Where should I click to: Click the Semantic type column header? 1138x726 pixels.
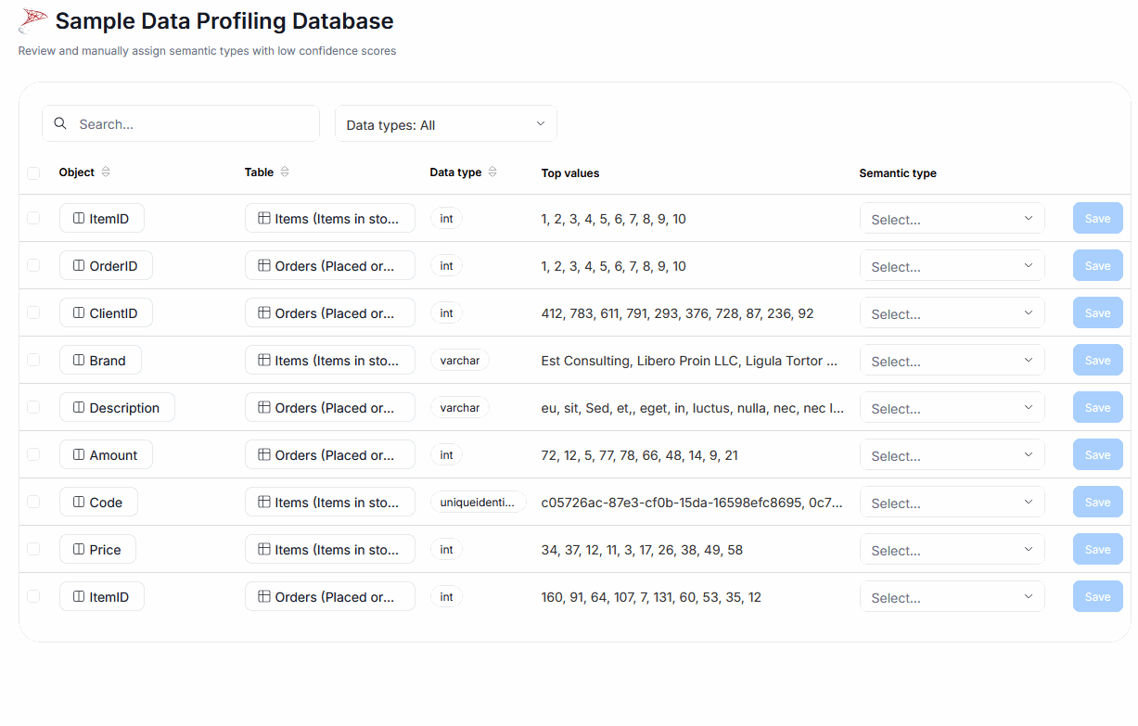pos(897,173)
